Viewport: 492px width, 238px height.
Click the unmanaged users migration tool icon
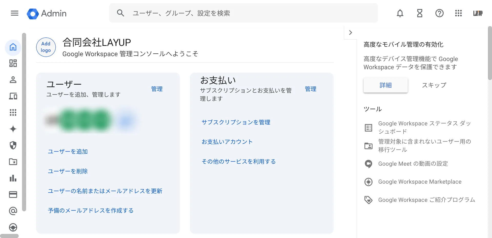click(368, 146)
